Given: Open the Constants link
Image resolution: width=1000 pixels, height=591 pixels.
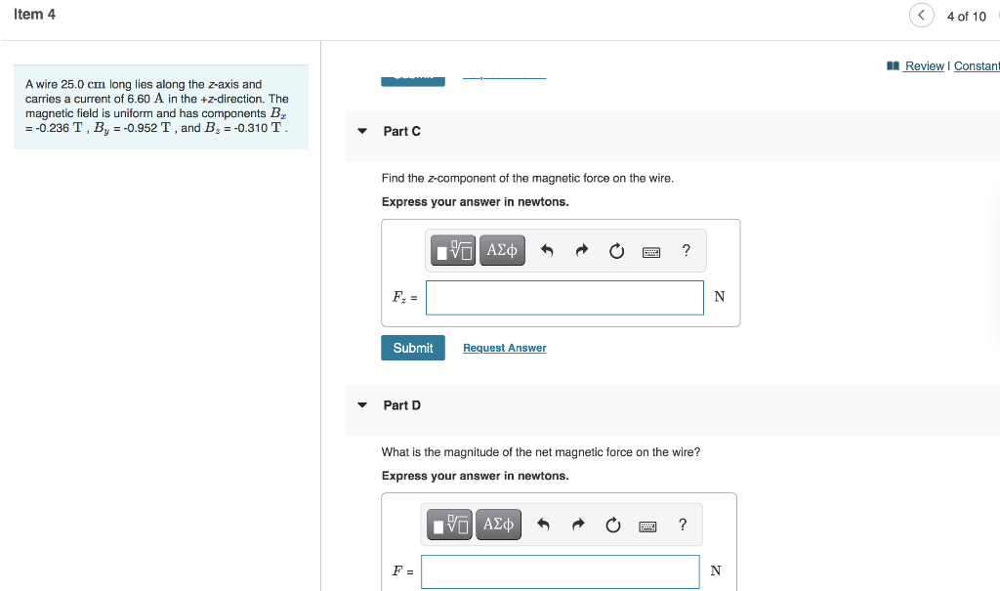Looking at the screenshot, I should coord(977,64).
